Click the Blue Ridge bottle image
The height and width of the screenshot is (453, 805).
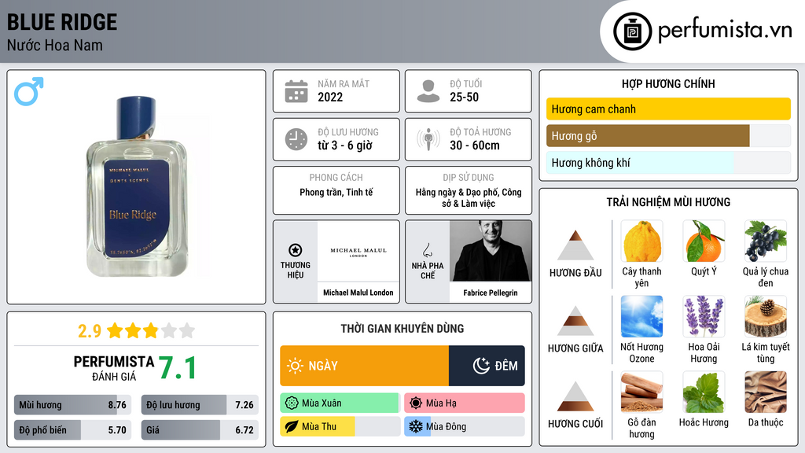click(x=137, y=187)
